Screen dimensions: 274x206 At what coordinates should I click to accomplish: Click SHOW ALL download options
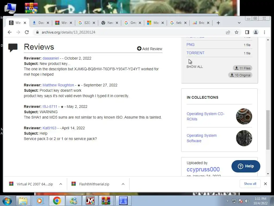click(195, 67)
